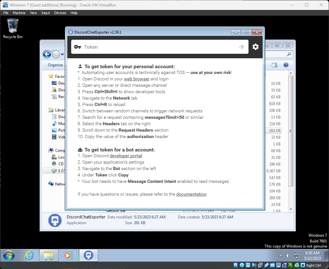Screen dimensions: 329x269
Task: Click the speaker icon in the notification area
Action: pos(288,256)
